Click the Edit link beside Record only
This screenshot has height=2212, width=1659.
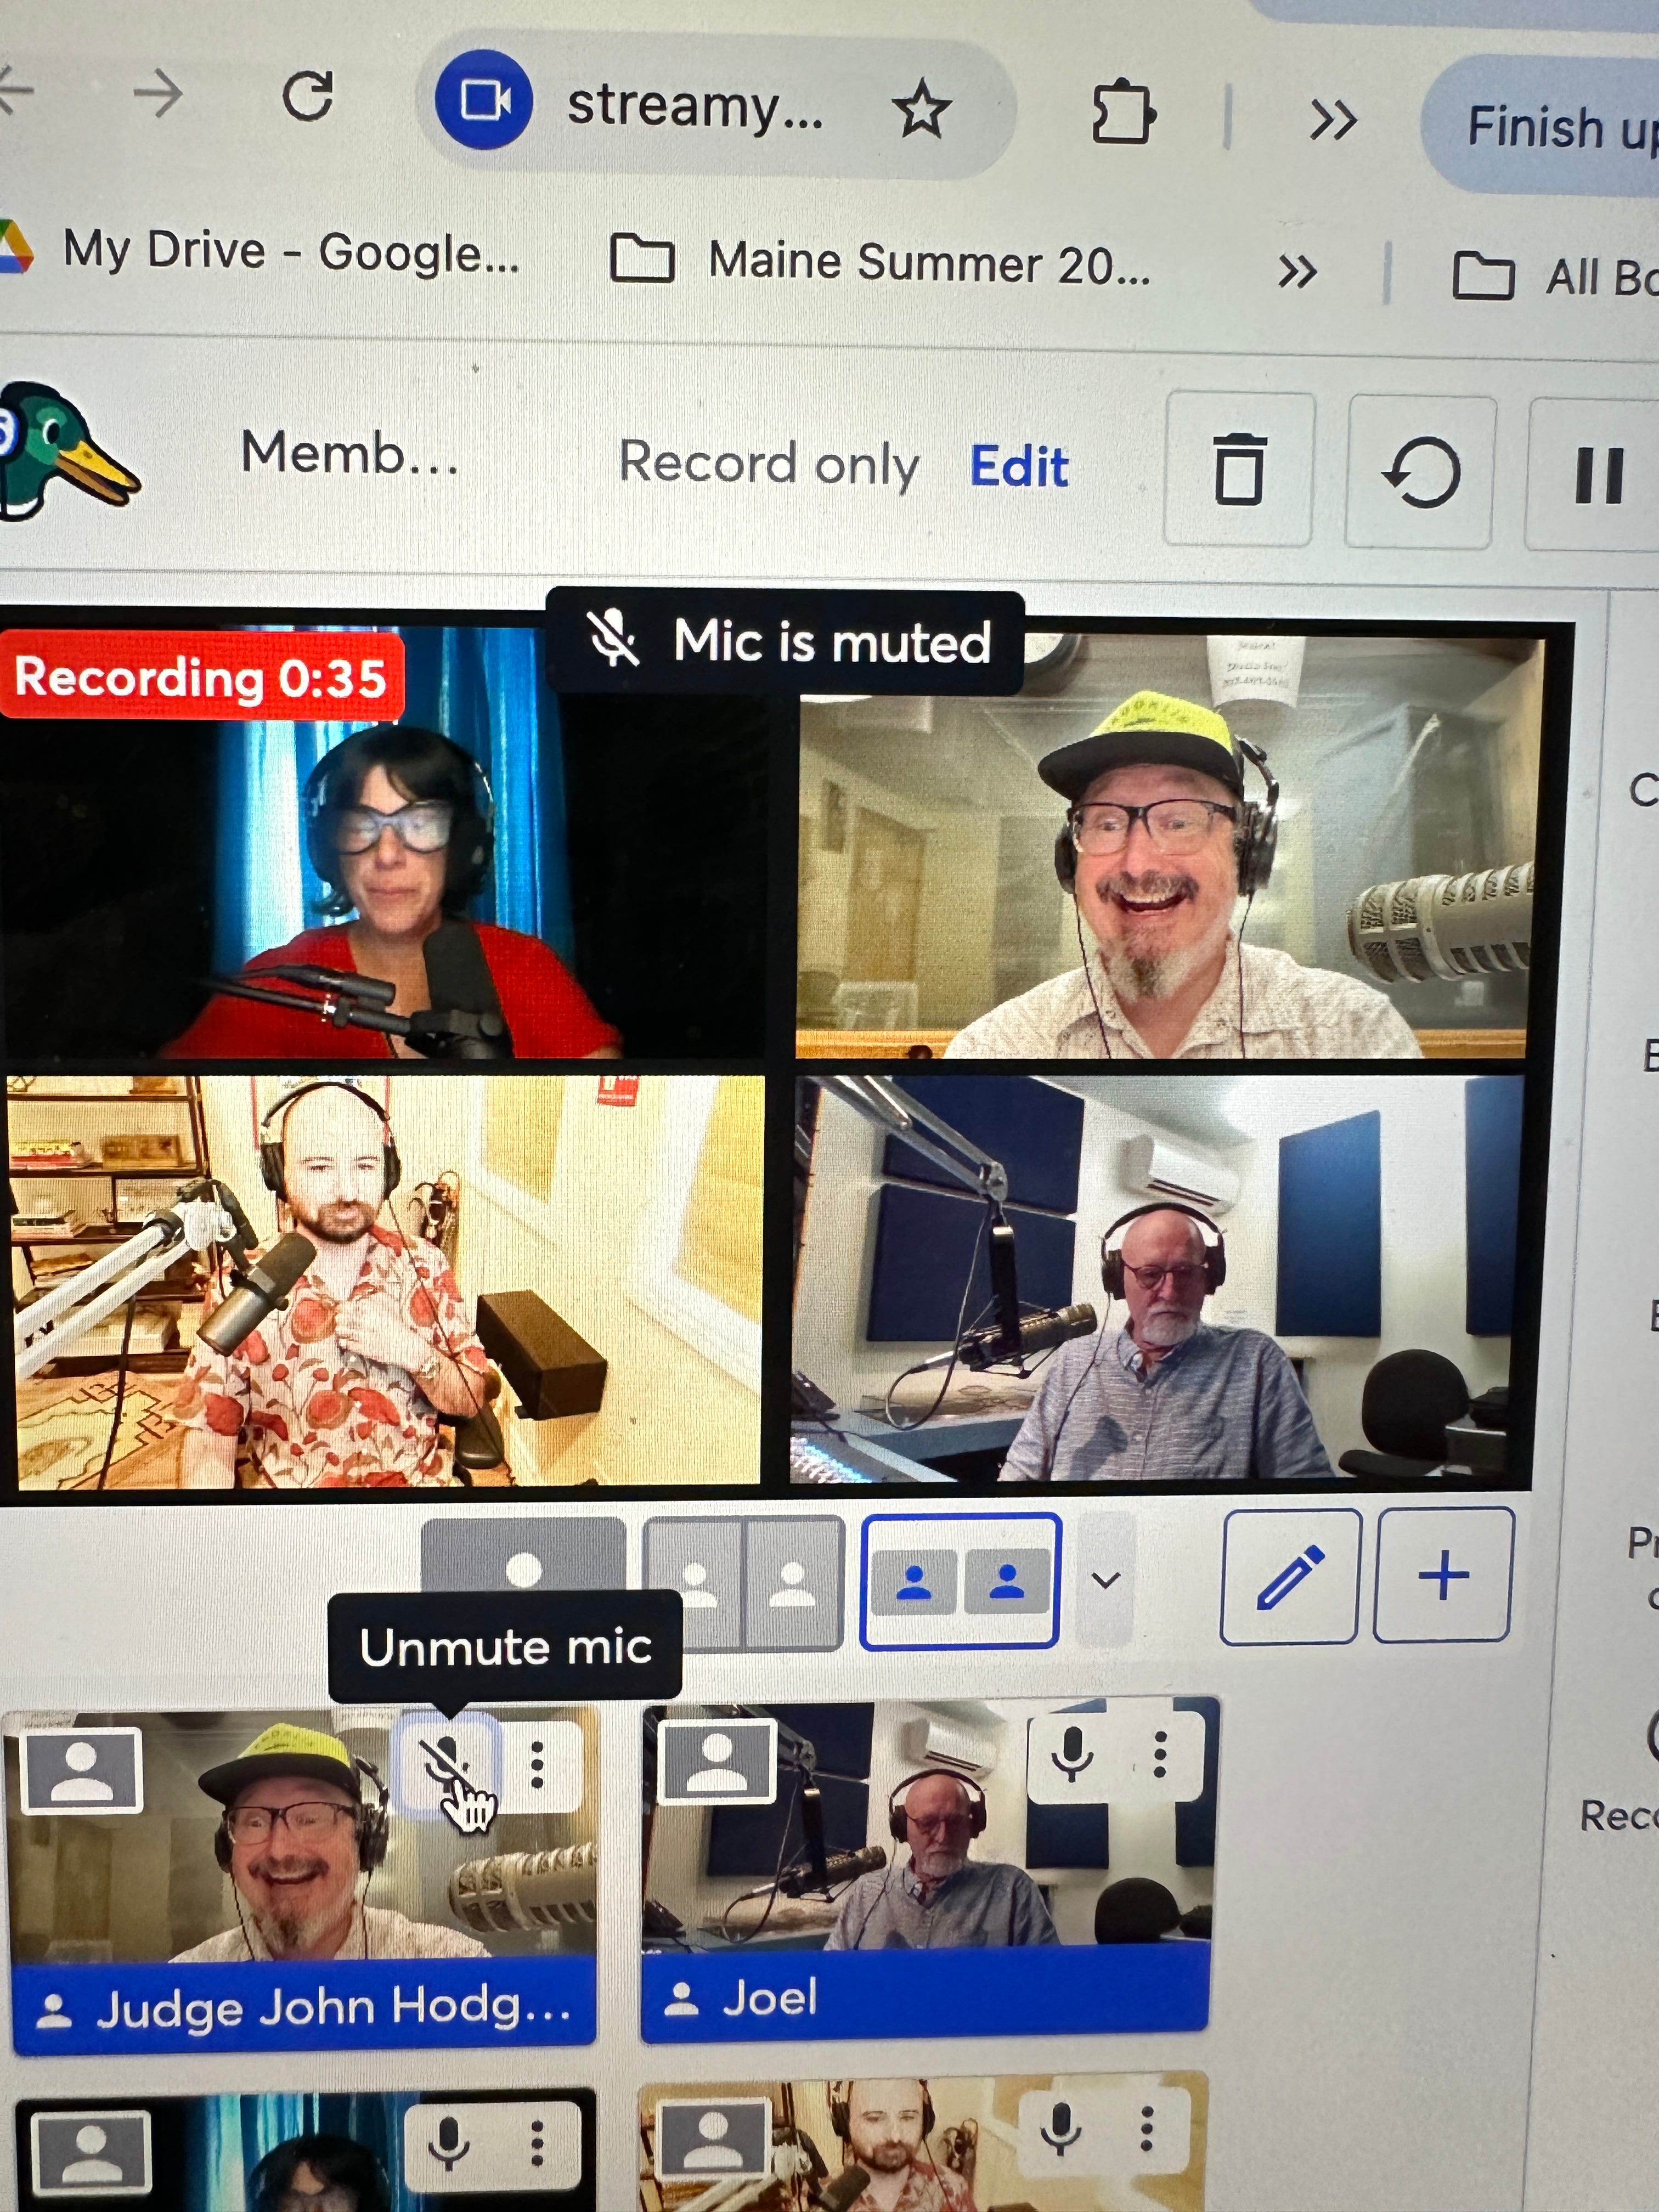[1019, 466]
